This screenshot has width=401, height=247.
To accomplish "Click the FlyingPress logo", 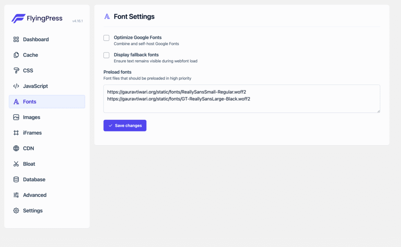I will [x=36, y=18].
